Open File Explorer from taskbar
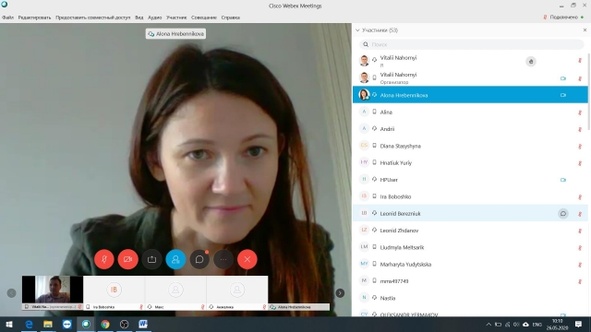 click(x=48, y=324)
